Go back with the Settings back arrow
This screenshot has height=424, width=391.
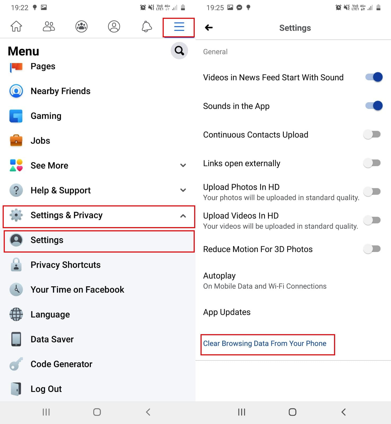coord(209,28)
